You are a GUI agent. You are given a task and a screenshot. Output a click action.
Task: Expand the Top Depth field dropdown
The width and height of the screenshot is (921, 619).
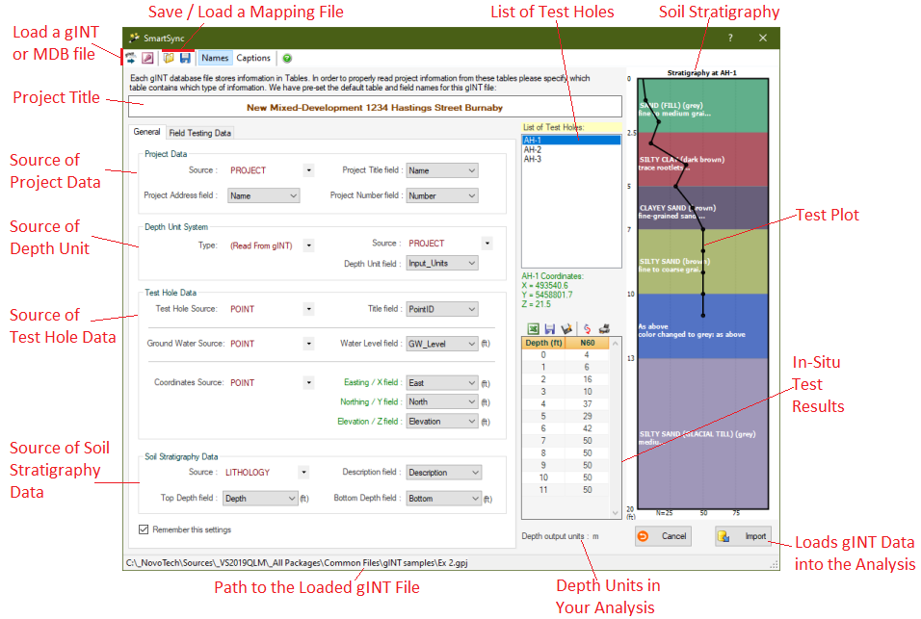coord(292,498)
